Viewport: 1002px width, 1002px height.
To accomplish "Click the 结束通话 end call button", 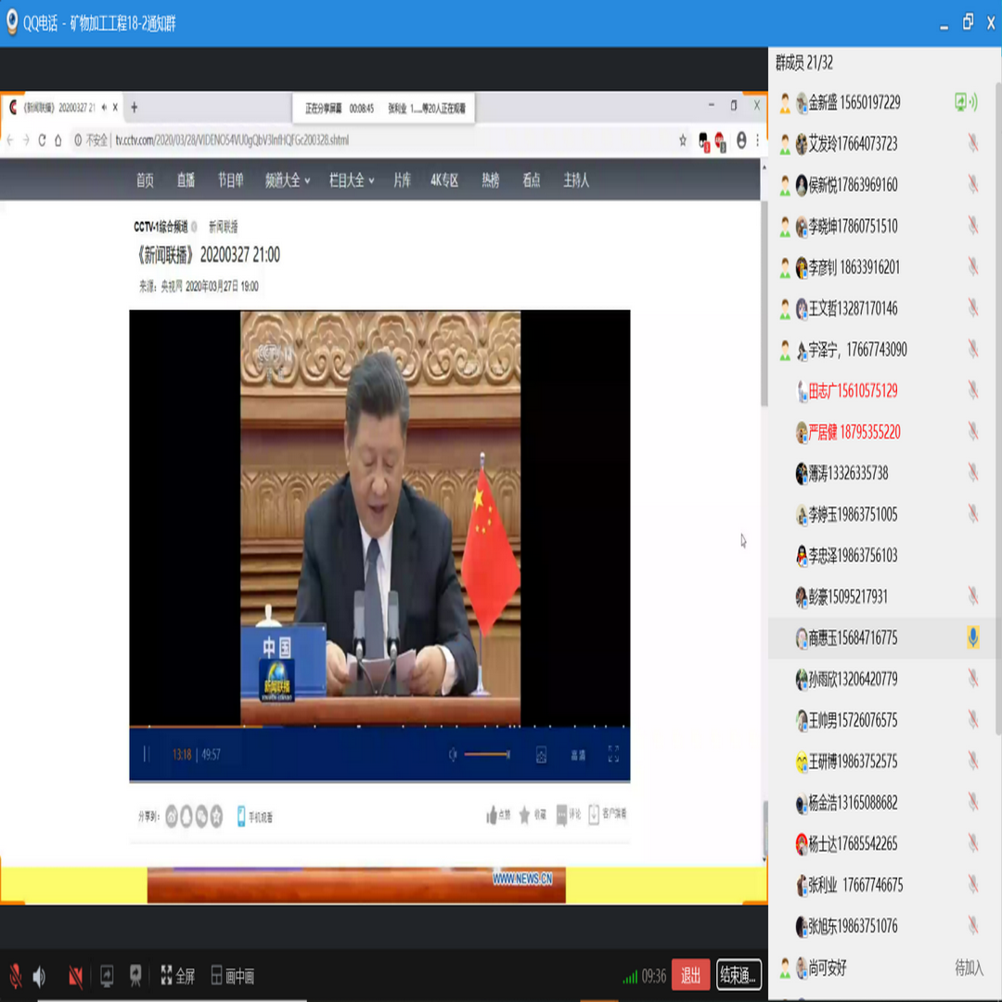I will point(739,975).
